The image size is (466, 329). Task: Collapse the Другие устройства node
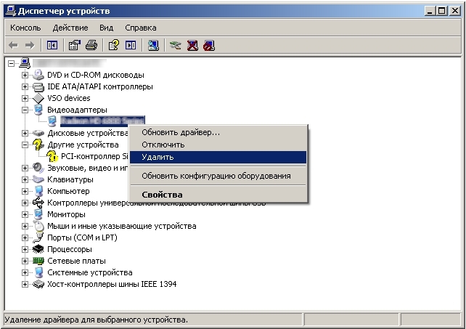coord(25,145)
